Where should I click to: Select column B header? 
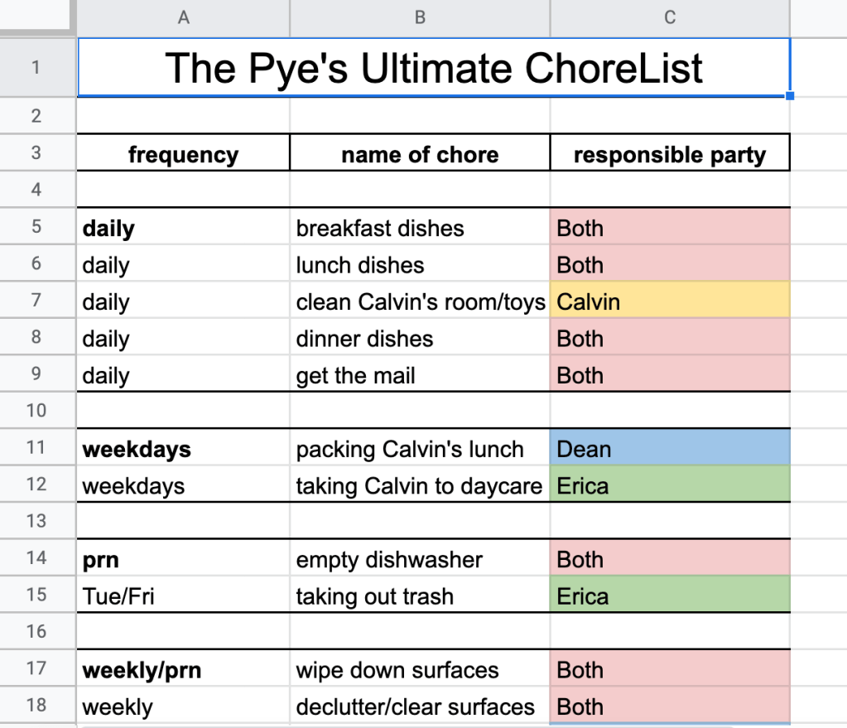pos(420,17)
